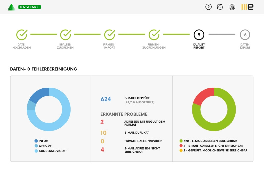
Task: Go to completed step Firmen-Import checkmark
Action: pyautogui.click(x=110, y=35)
